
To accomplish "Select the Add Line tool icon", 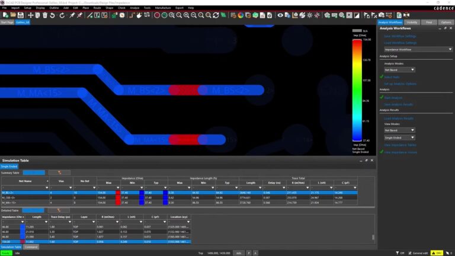I will 89,15.
